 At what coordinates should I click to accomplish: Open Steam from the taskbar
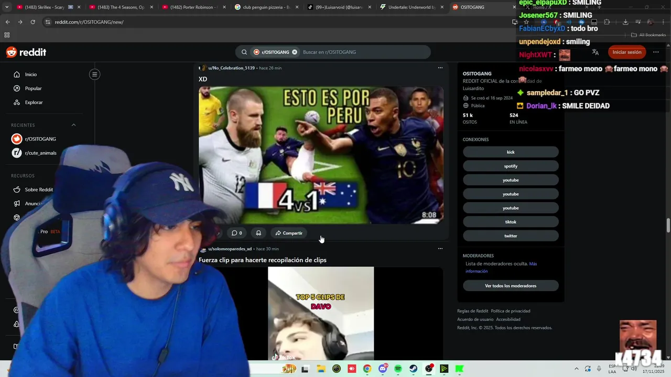[414, 369]
